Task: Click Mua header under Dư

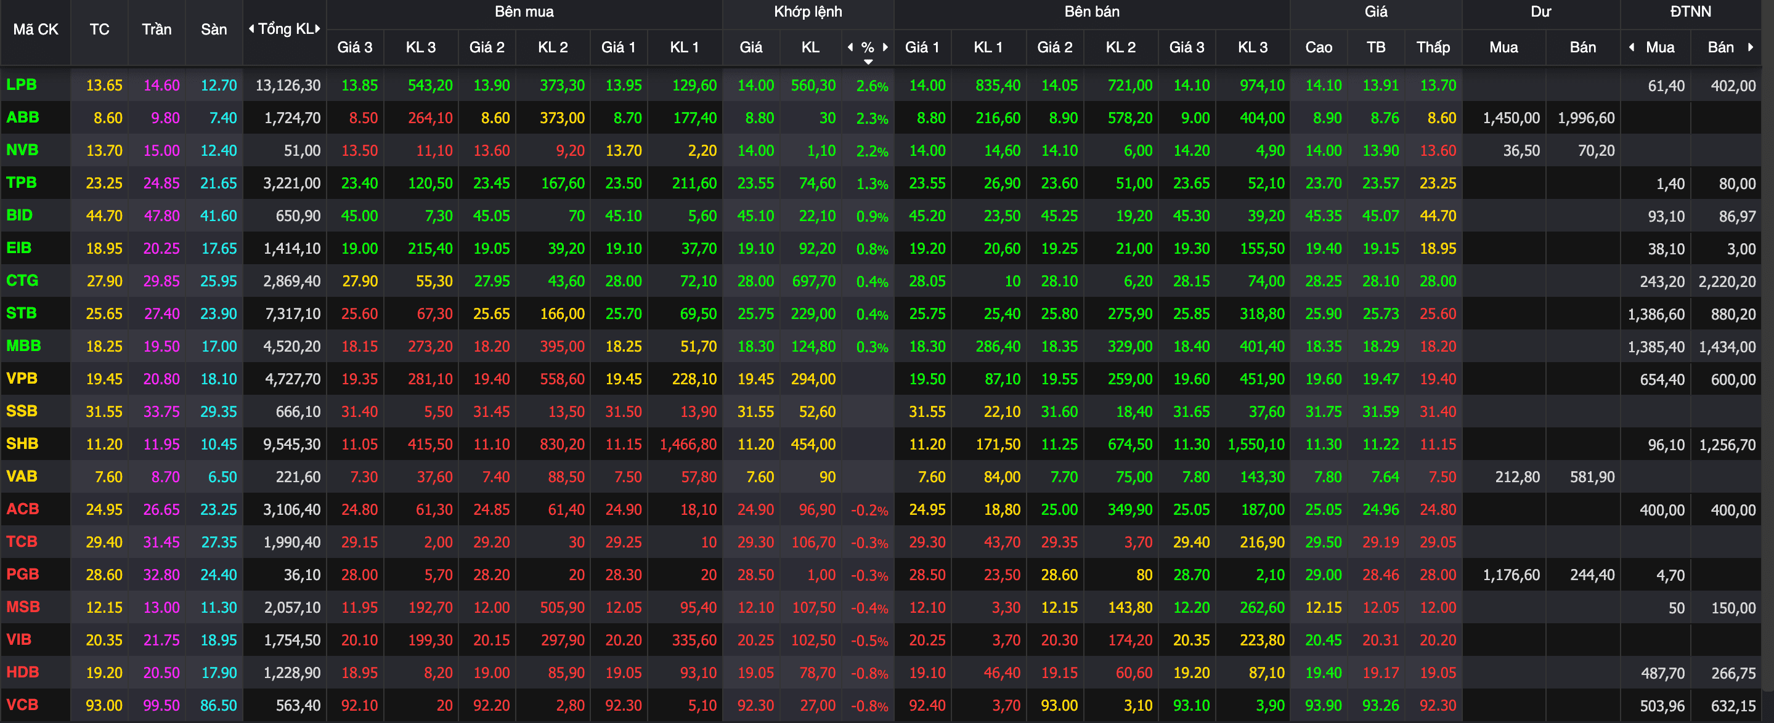Action: coord(1503,47)
